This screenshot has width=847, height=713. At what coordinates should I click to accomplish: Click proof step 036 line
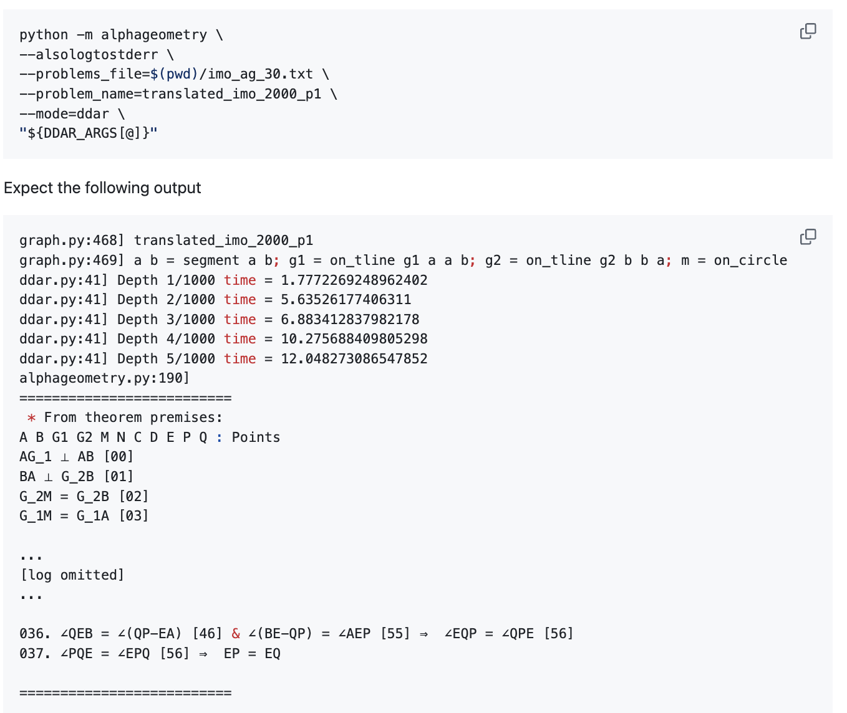pos(296,634)
